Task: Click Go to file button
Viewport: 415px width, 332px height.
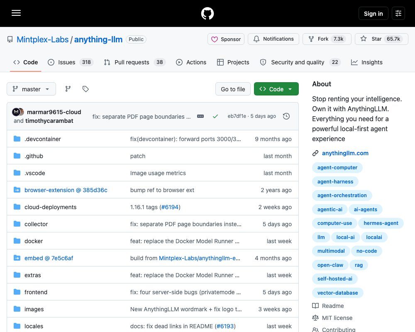Action: point(233,89)
